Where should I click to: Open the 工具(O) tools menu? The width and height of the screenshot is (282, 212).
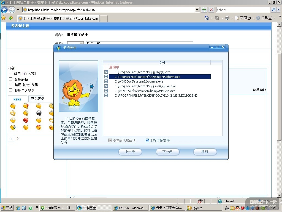pyautogui.click(x=266, y=18)
